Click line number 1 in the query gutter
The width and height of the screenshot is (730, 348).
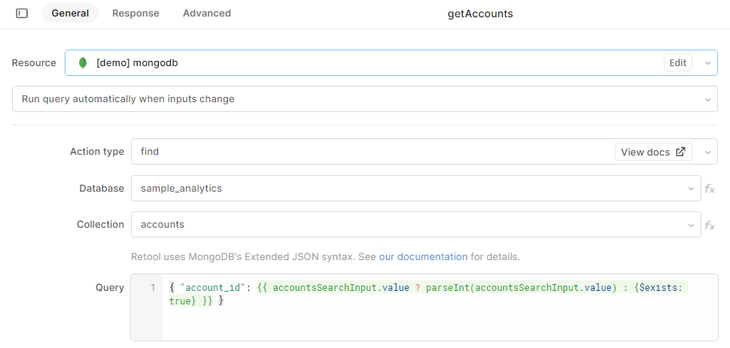(153, 288)
